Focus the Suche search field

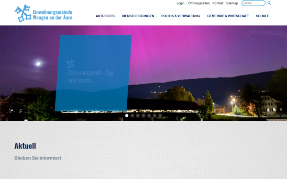254,3
